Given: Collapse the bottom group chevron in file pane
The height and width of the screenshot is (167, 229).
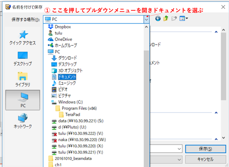Looking at the screenshot, I should coord(216,139).
